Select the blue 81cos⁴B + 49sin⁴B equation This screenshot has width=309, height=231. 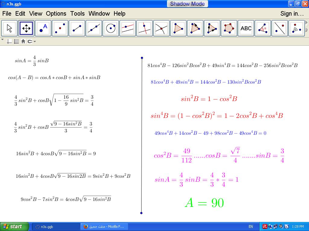pos(206,82)
